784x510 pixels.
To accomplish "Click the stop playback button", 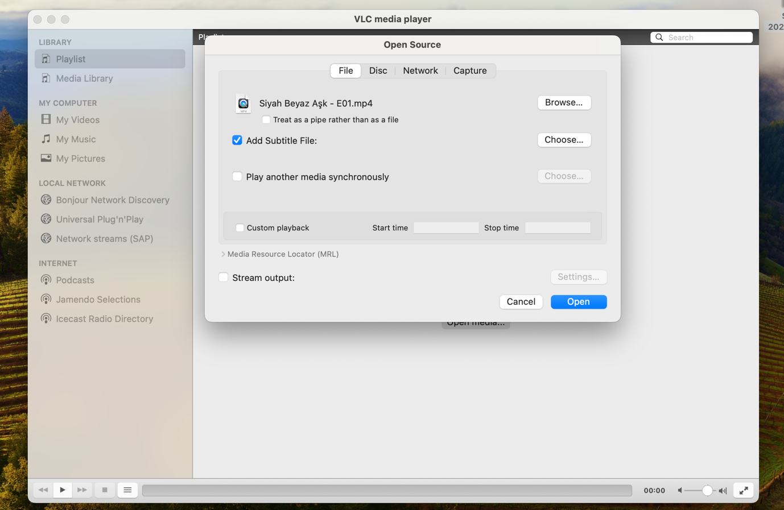I will (x=105, y=490).
